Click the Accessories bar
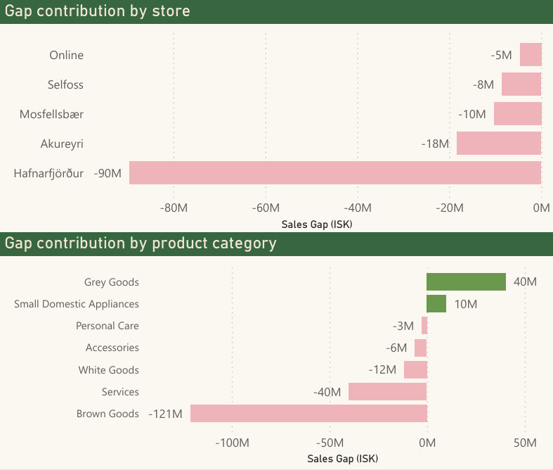The height and width of the screenshot is (470, 553). click(x=420, y=348)
